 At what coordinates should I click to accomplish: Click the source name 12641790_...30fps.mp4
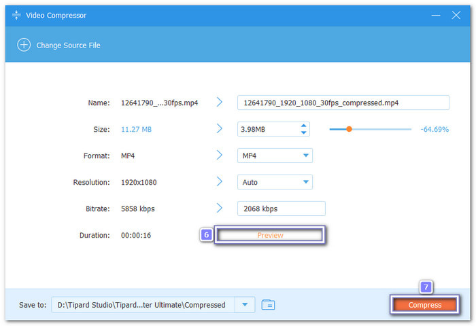[159, 103]
